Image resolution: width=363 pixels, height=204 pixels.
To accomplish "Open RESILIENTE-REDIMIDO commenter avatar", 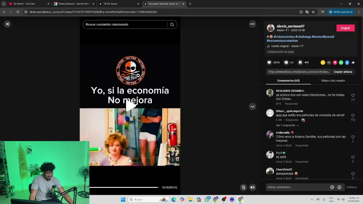I will coord(270,93).
